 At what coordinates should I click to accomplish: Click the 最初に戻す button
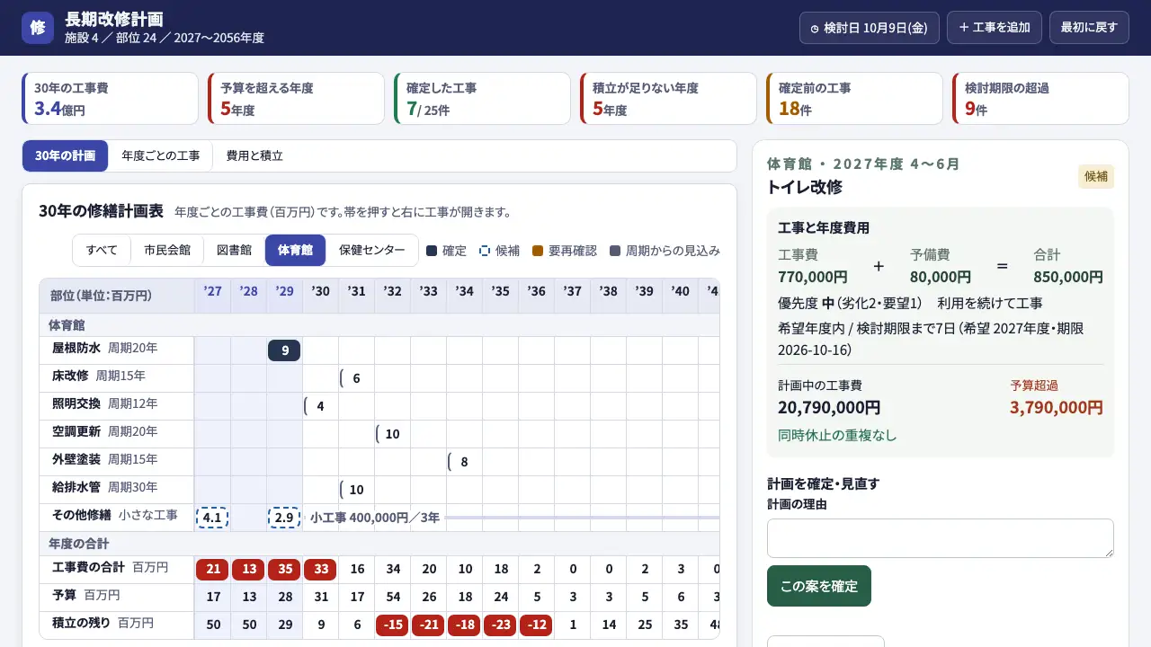click(x=1089, y=28)
